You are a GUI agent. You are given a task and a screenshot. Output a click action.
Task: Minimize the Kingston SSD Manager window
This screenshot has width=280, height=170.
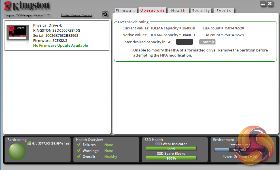point(263,4)
